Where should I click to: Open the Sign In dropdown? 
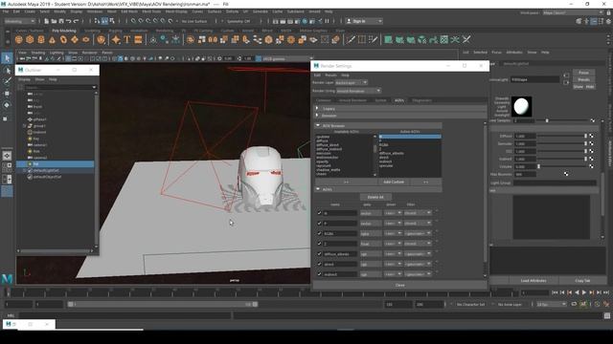[364, 21]
